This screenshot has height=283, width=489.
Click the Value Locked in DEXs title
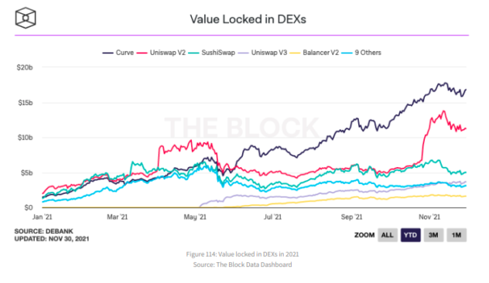click(248, 19)
